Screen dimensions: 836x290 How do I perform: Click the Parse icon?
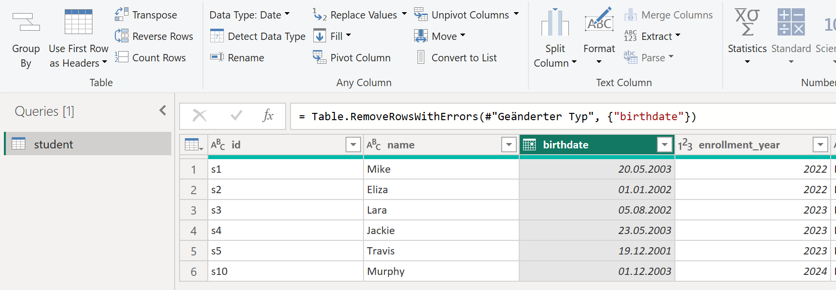(631, 57)
